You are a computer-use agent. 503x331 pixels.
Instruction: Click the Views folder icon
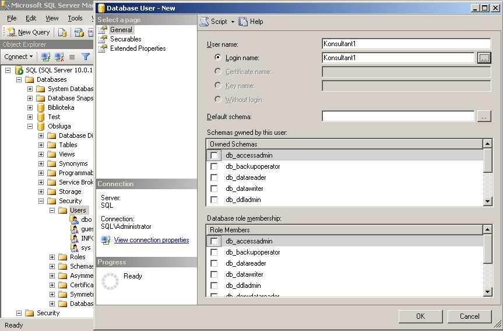pos(52,154)
